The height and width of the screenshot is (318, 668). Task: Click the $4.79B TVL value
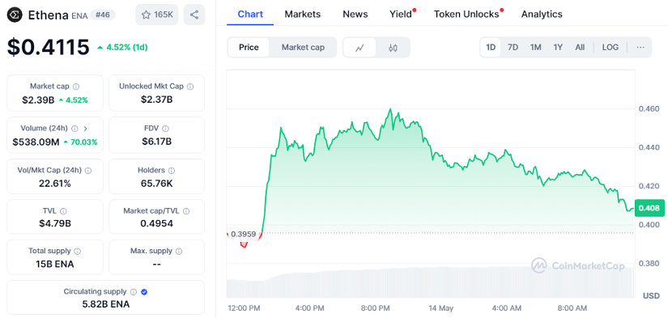tap(55, 223)
